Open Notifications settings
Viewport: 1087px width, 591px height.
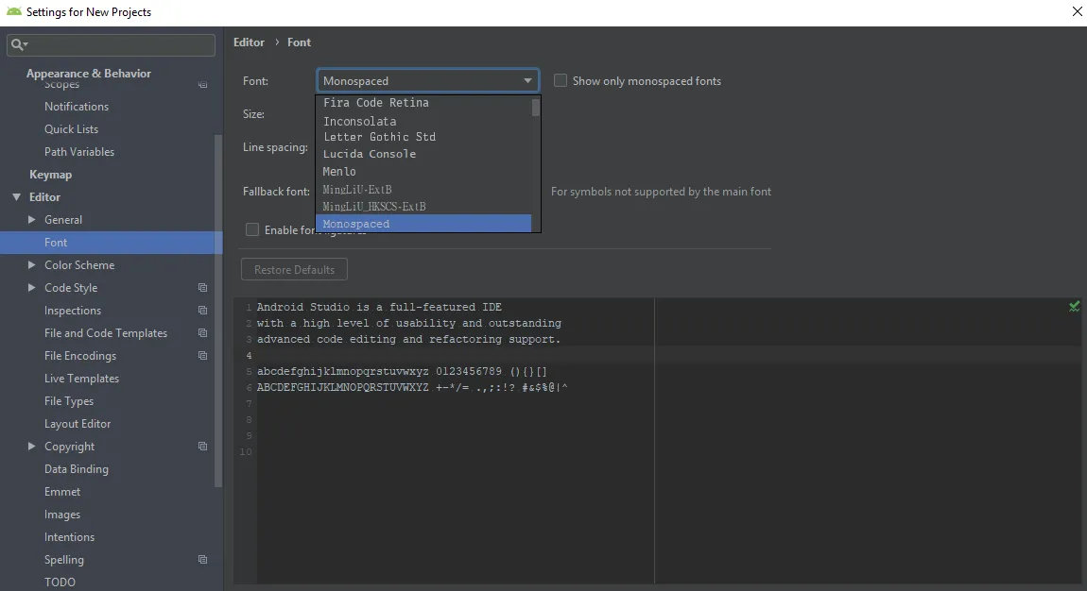point(77,107)
